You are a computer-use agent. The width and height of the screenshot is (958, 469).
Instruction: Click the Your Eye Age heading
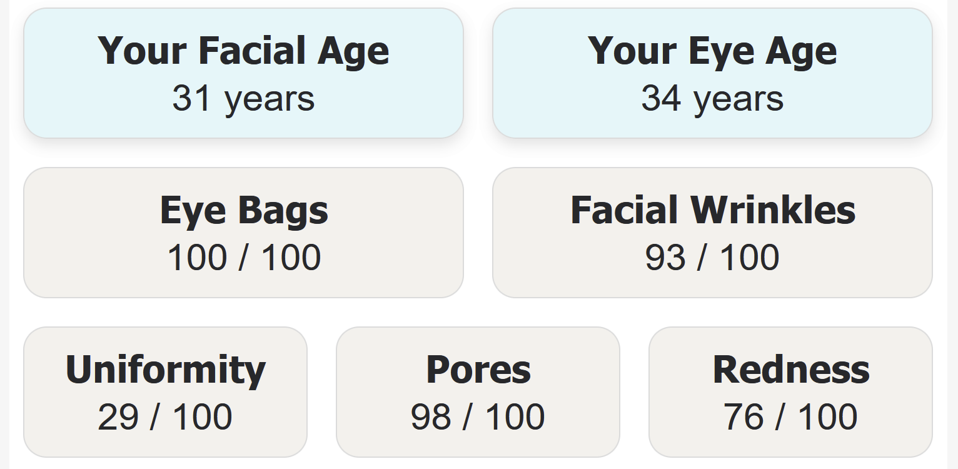point(712,51)
